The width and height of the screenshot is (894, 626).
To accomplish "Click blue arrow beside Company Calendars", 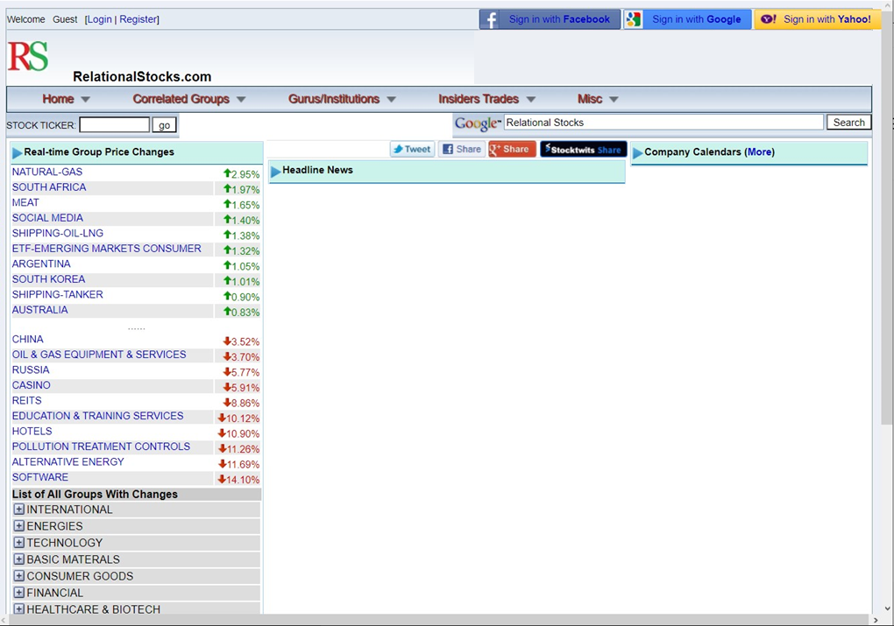I will tap(637, 152).
